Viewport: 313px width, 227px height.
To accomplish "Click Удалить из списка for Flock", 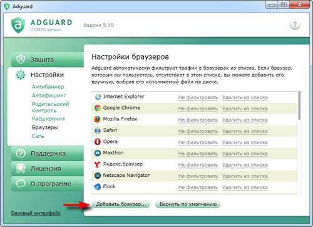I will click(x=245, y=187).
